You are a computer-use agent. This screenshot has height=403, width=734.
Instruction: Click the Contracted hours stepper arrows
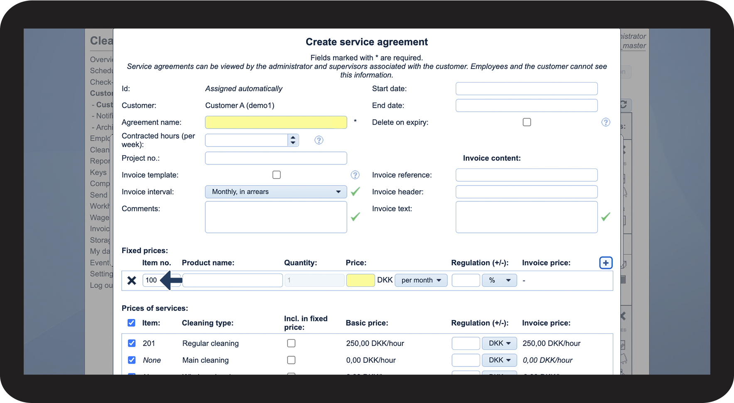293,140
